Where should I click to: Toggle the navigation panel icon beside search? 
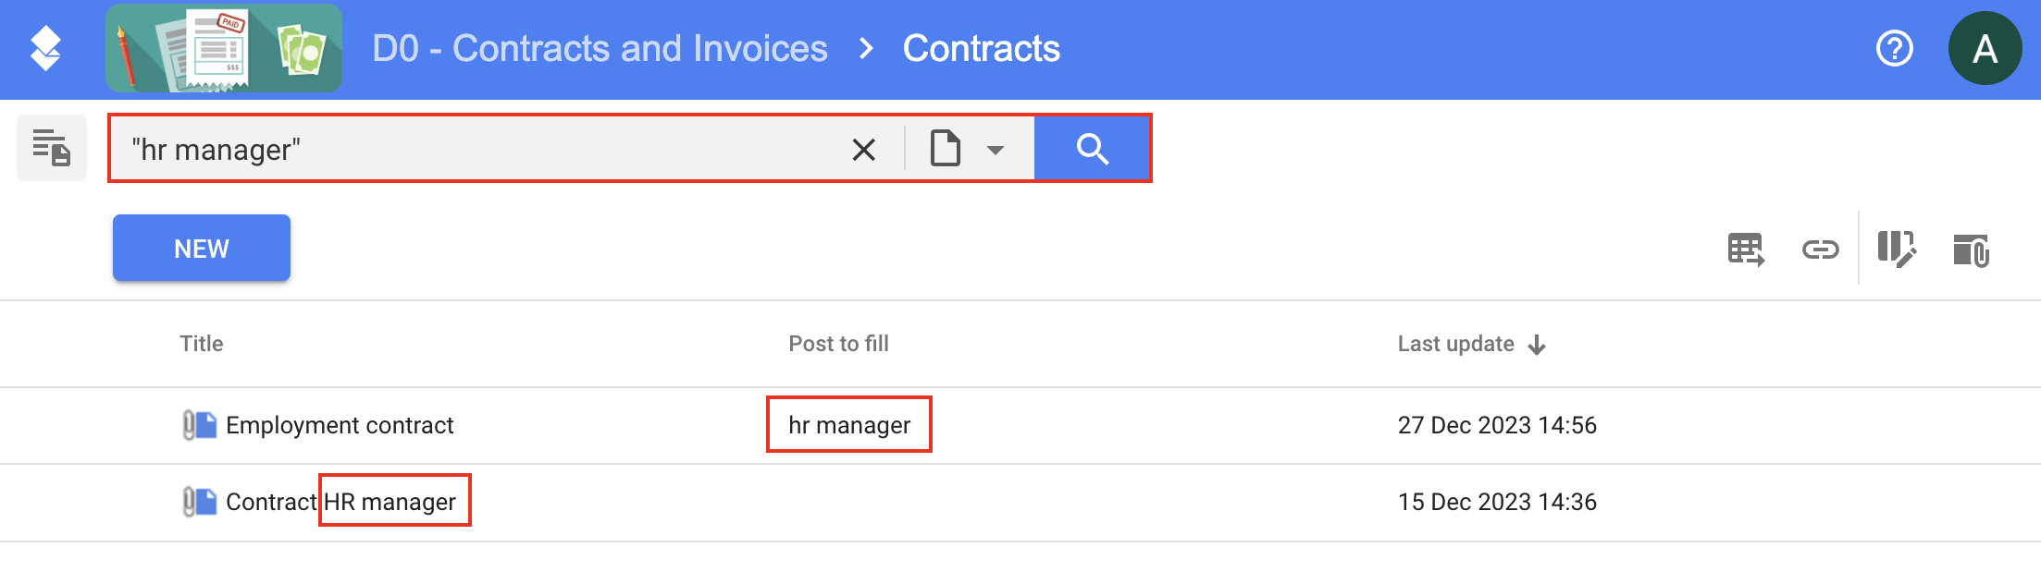[52, 148]
